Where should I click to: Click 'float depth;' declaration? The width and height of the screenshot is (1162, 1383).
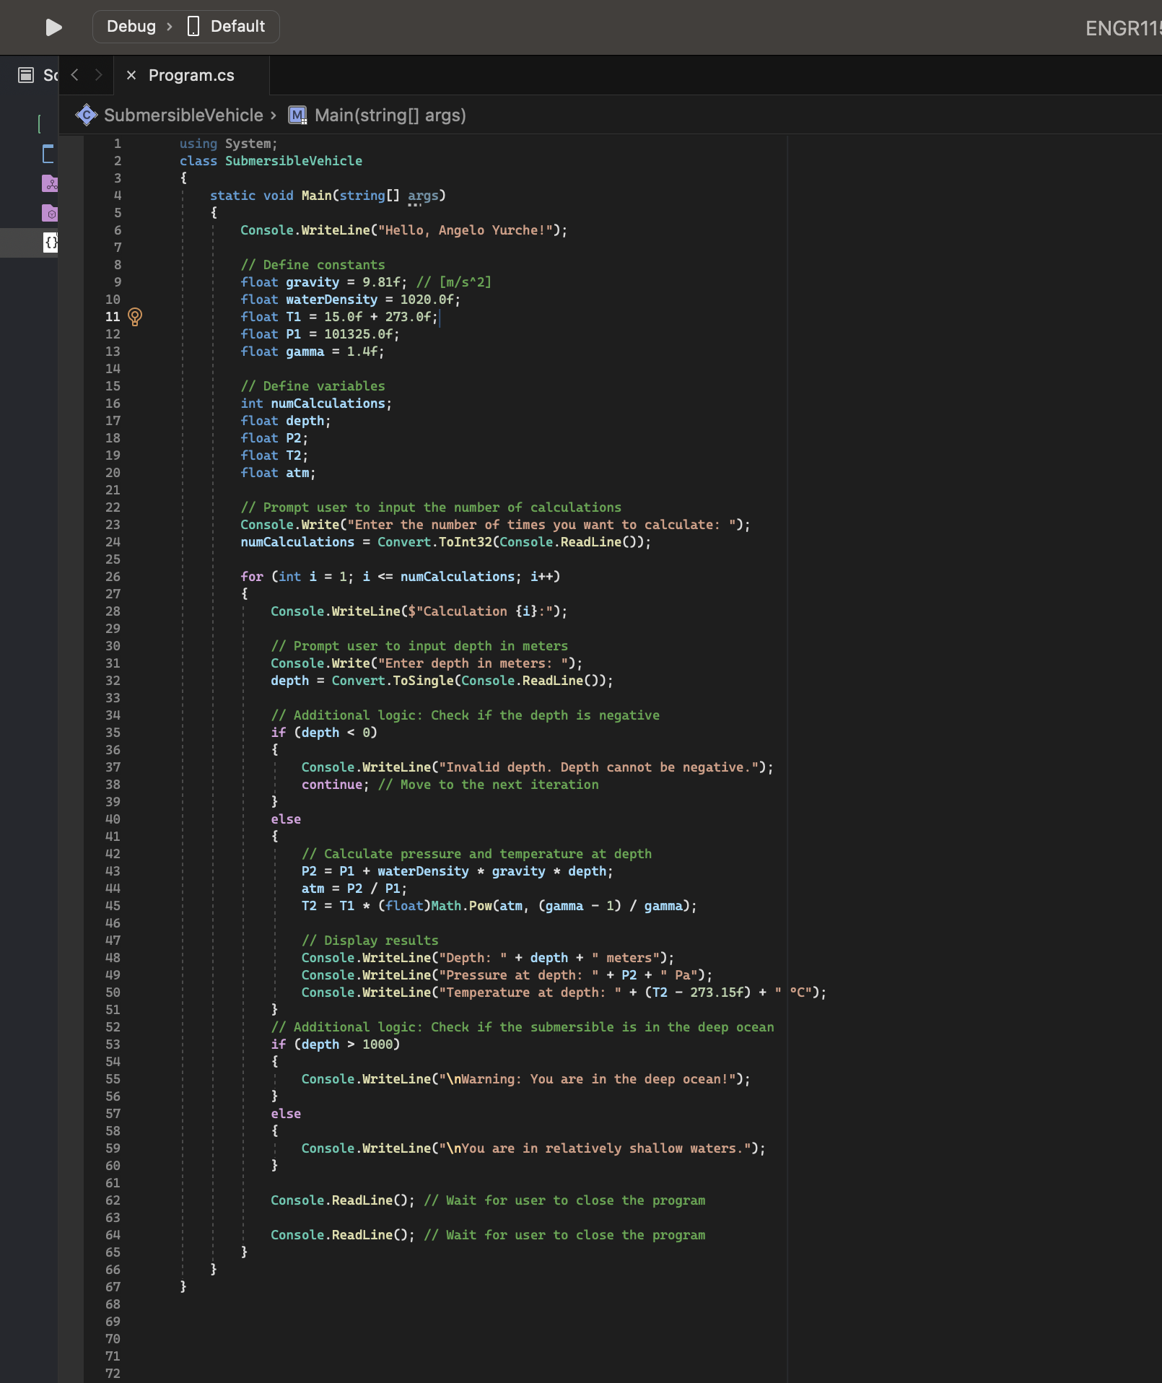pyautogui.click(x=286, y=421)
